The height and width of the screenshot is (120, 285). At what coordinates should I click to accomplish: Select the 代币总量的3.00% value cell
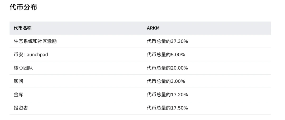coord(166,81)
